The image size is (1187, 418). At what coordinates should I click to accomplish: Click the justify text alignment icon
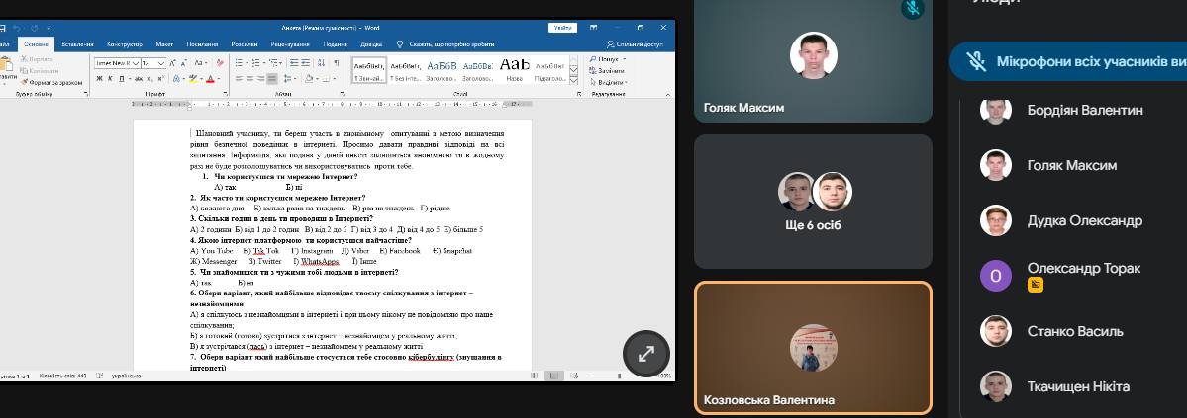pos(273,79)
